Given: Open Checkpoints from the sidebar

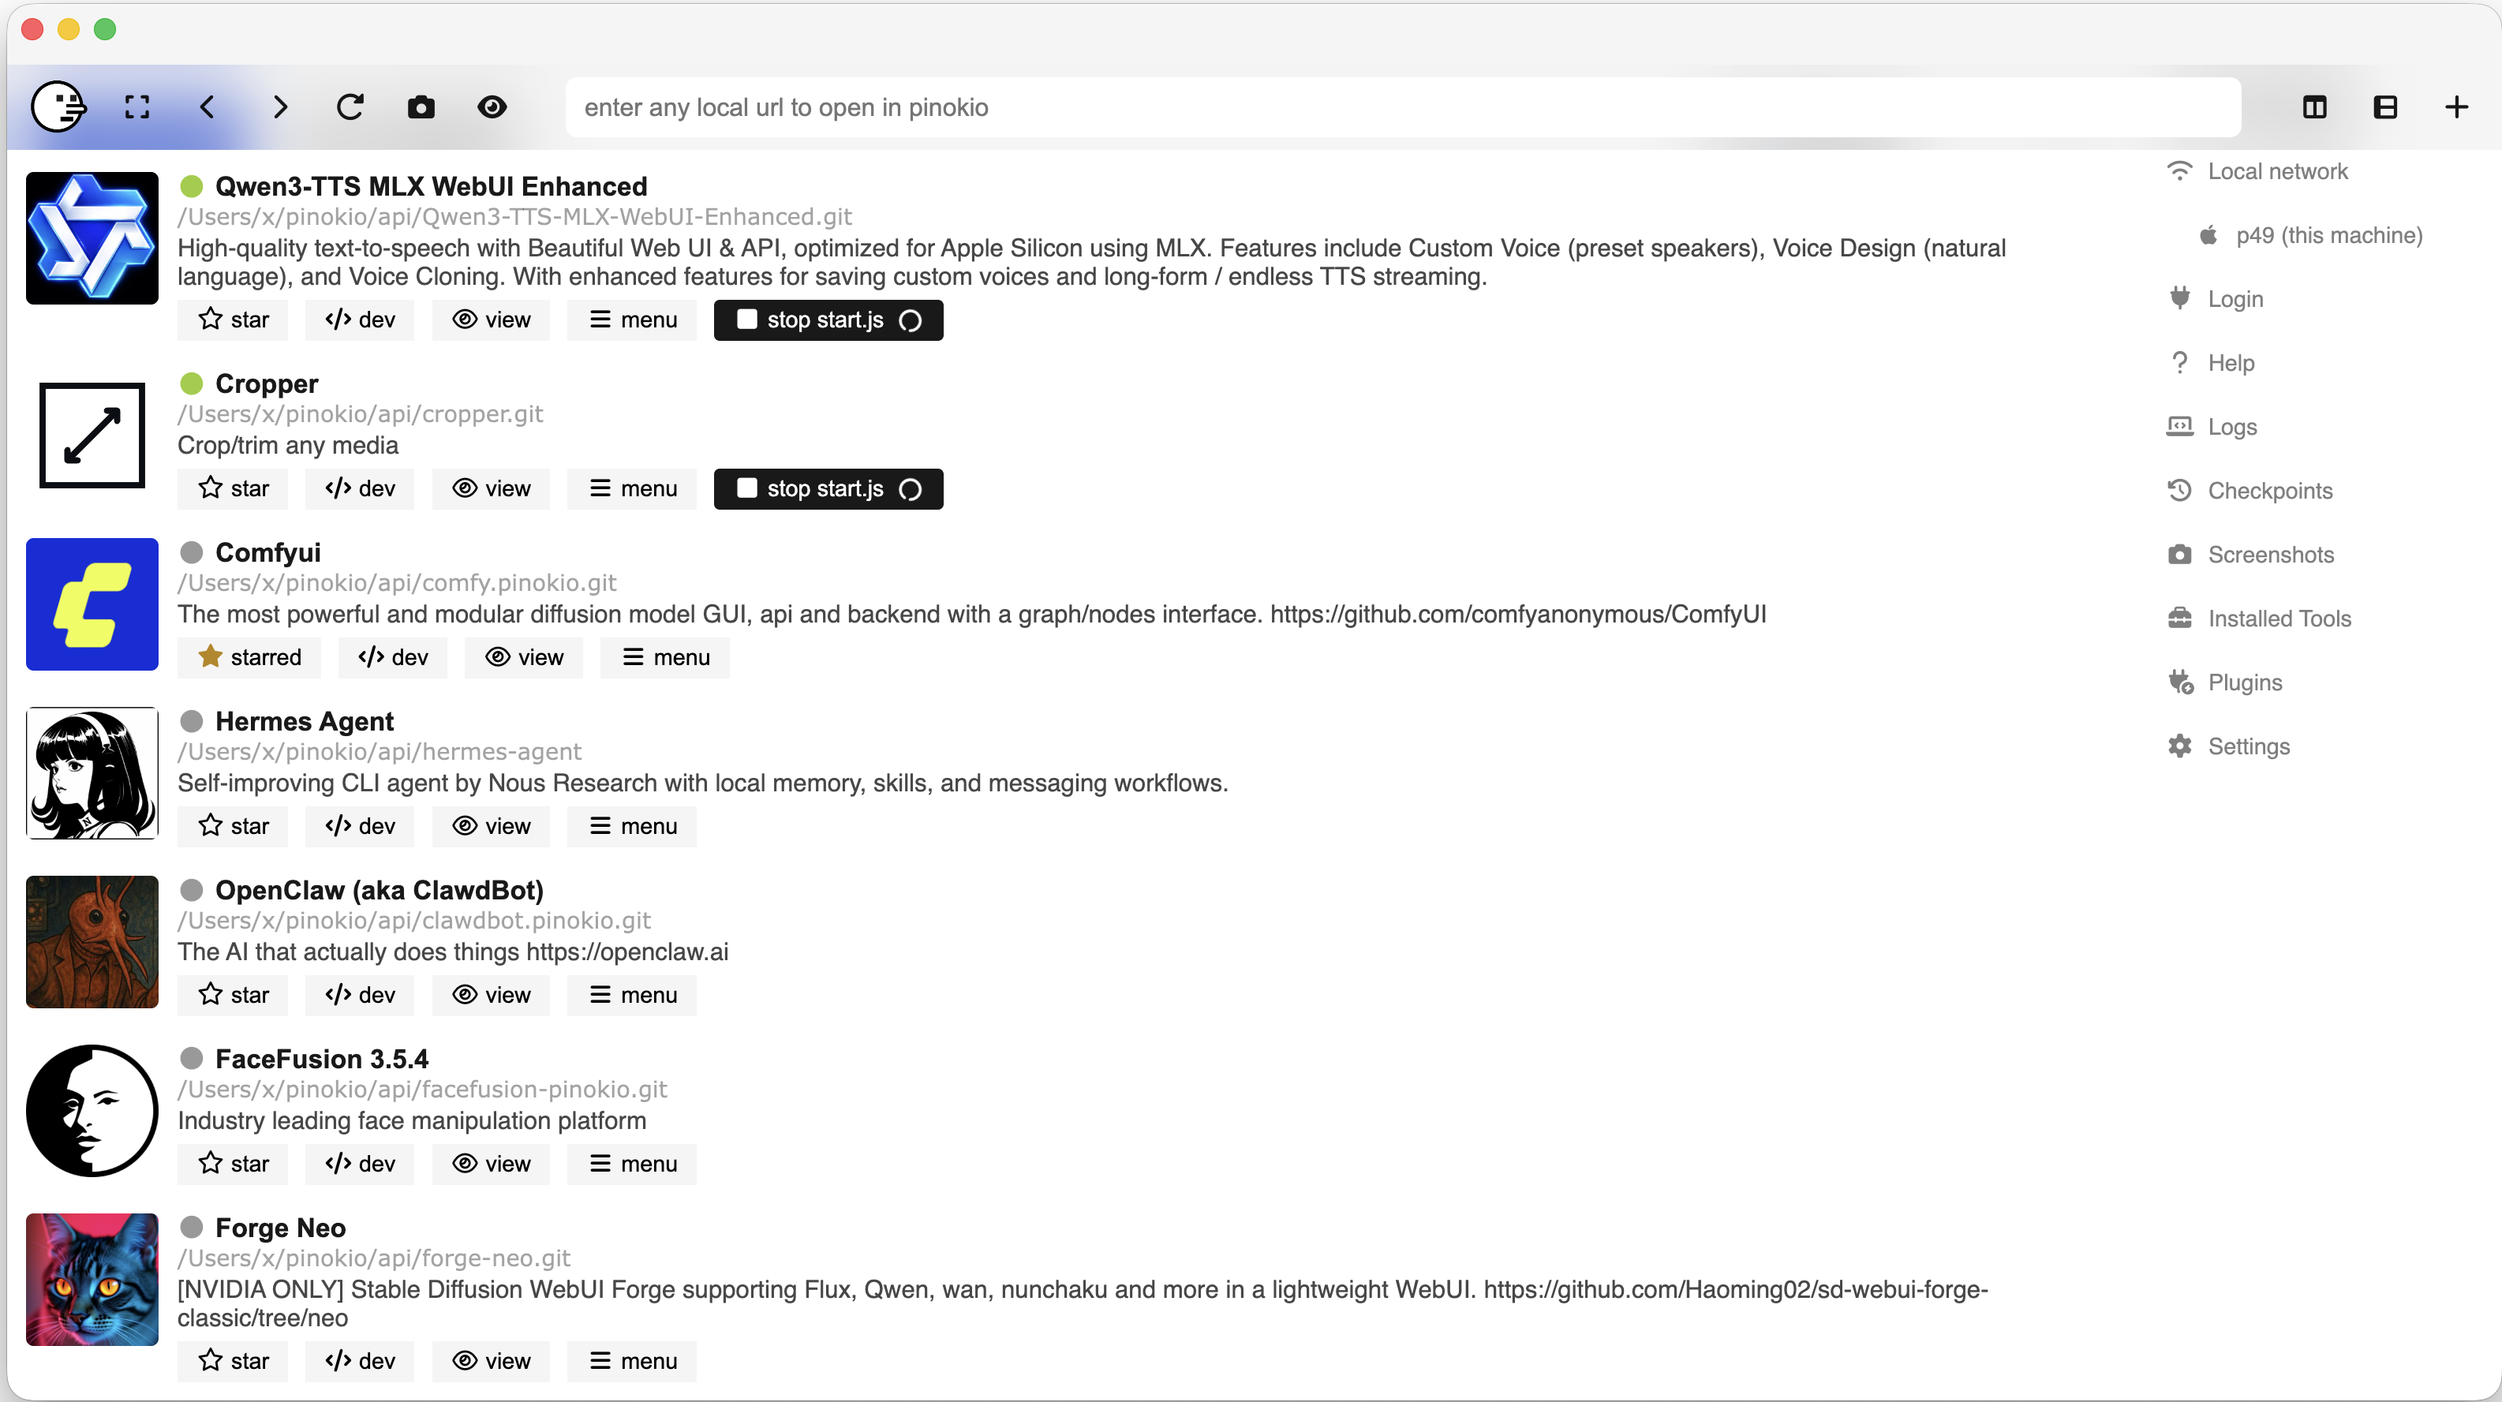Looking at the screenshot, I should pyautogui.click(x=2270, y=490).
